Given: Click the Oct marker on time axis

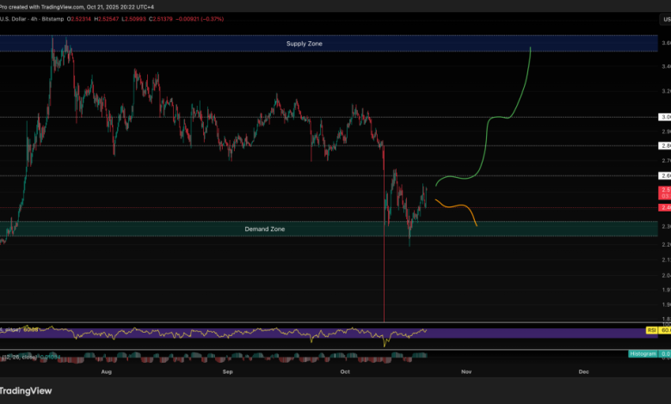Looking at the screenshot, I should (x=346, y=371).
